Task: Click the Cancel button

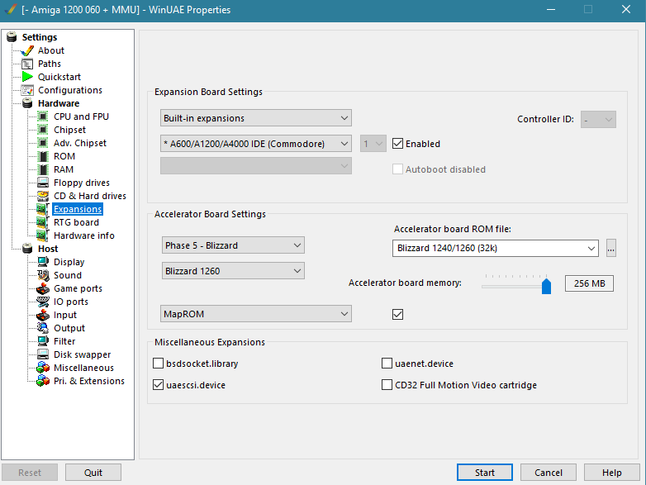Action: [548, 473]
